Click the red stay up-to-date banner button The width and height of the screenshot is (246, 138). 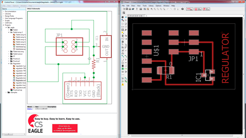65,128
